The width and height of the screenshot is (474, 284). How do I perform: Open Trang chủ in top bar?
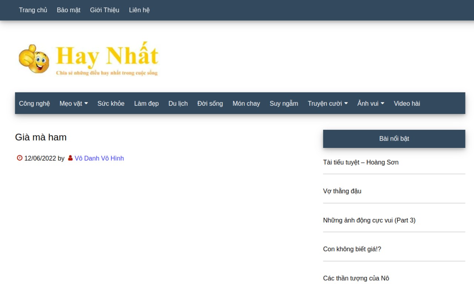(x=33, y=10)
